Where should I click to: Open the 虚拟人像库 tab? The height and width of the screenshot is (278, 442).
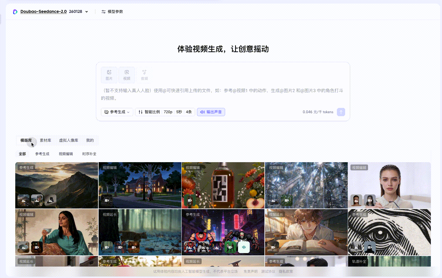69,140
